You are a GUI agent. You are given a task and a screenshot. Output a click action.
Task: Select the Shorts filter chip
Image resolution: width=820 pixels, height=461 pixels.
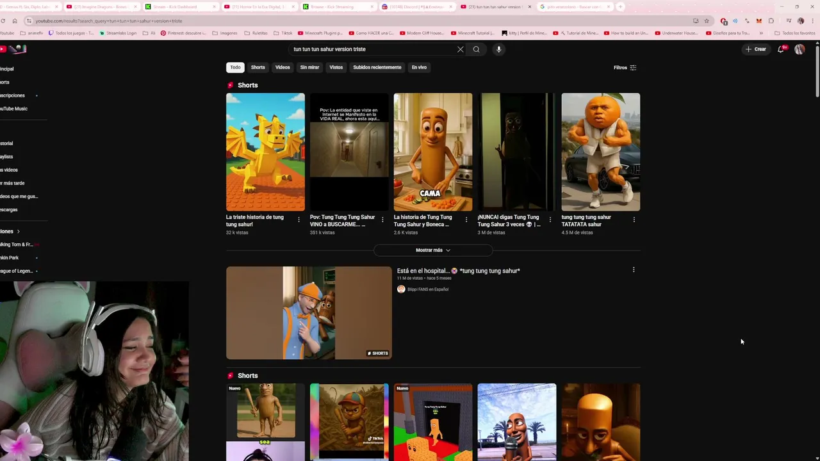pos(258,67)
